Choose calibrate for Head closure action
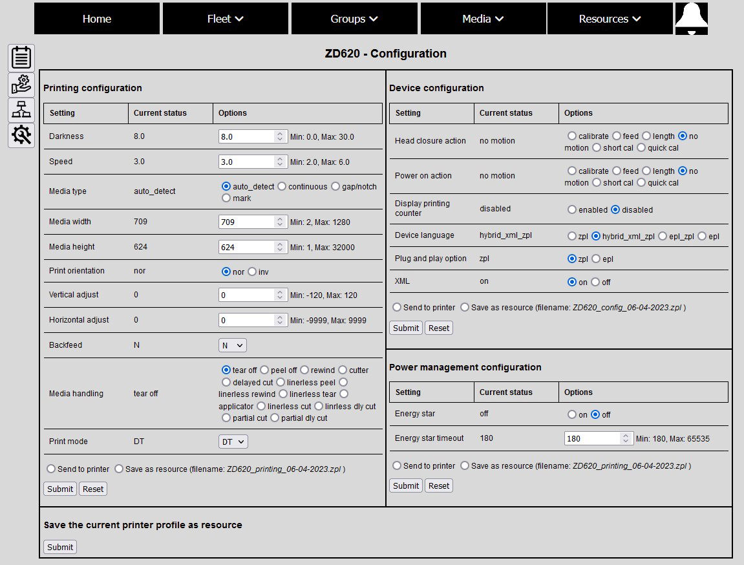744x565 pixels. 572,136
